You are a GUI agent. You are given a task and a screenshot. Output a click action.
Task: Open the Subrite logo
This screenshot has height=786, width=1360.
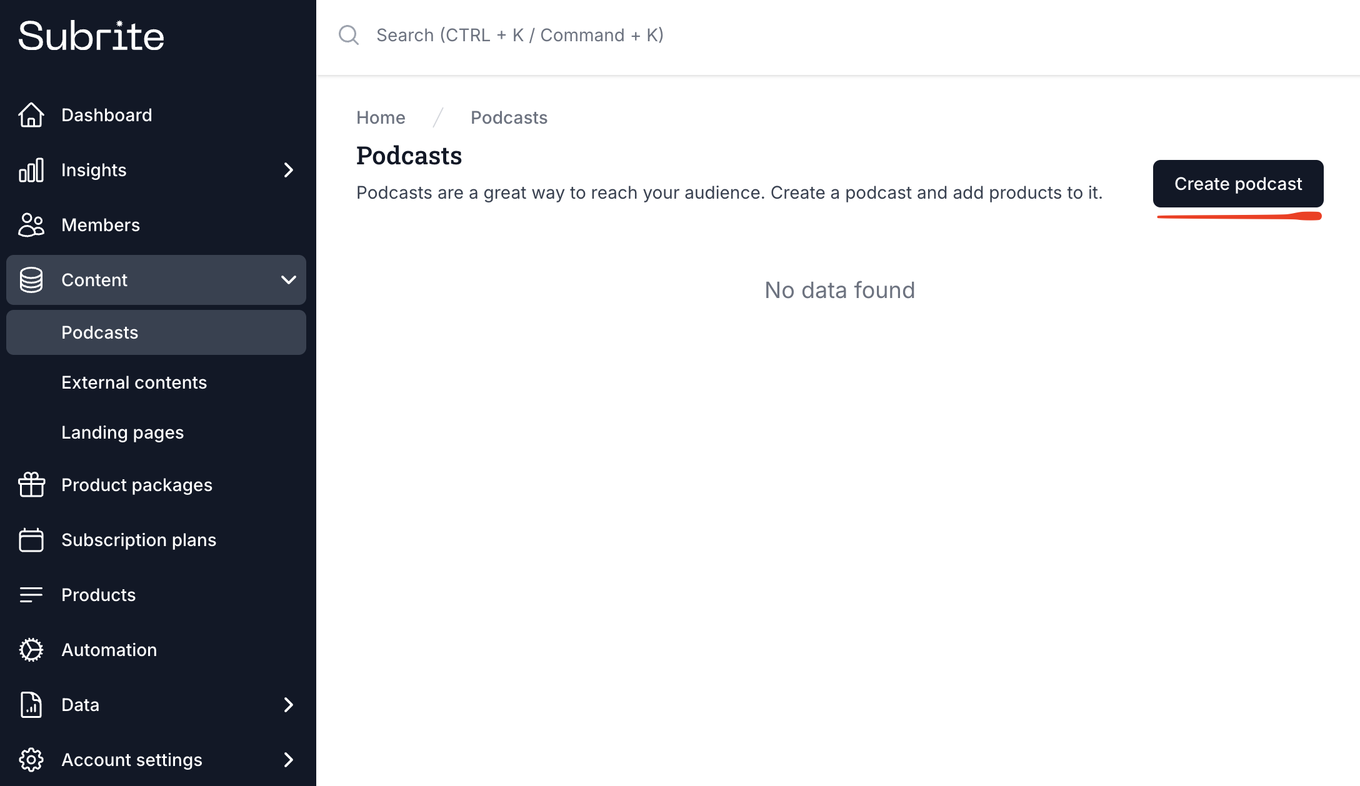click(91, 36)
